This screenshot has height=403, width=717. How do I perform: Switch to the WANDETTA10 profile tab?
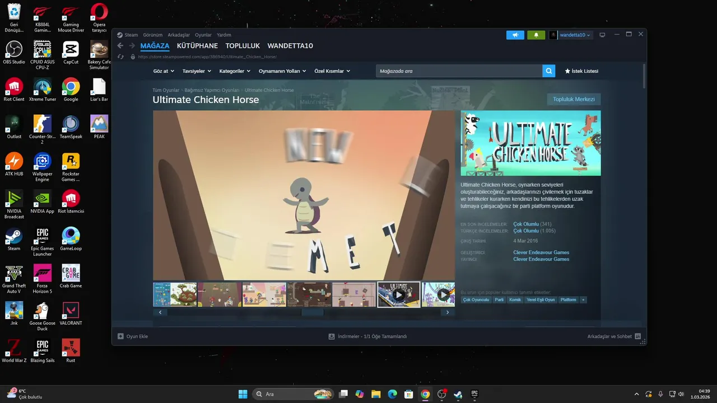[x=290, y=46]
